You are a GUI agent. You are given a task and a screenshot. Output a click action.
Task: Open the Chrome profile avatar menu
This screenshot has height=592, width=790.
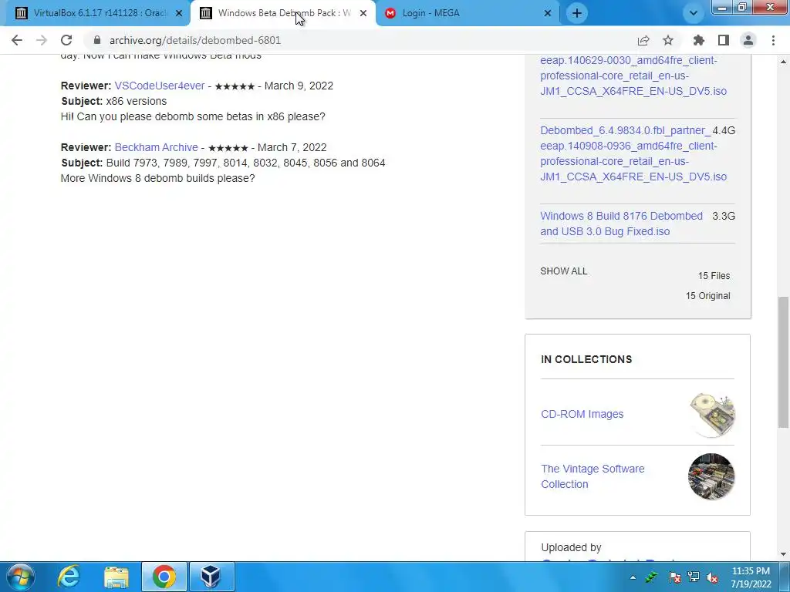click(x=748, y=40)
